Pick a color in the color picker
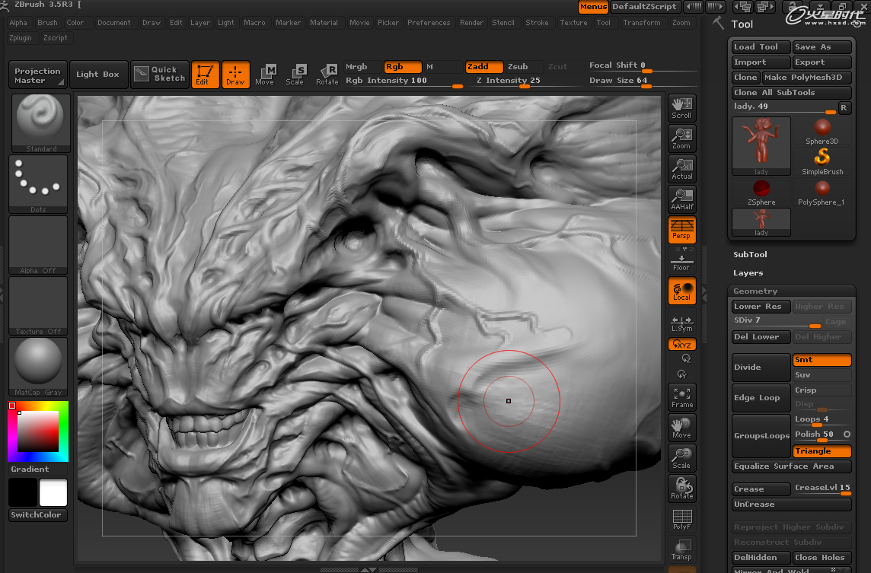 [38, 431]
